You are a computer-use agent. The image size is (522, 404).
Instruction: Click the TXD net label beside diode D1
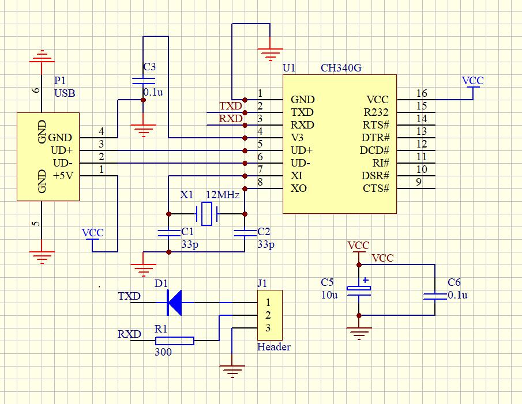[130, 296]
